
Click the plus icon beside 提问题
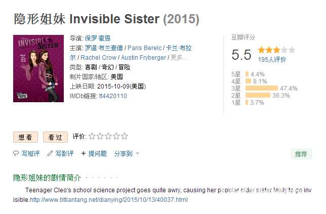point(84,153)
